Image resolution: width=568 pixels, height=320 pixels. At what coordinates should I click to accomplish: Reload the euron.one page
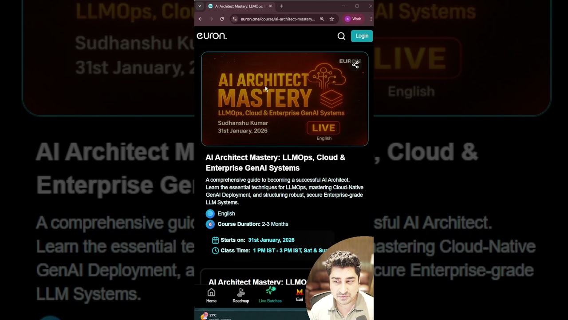click(x=222, y=19)
